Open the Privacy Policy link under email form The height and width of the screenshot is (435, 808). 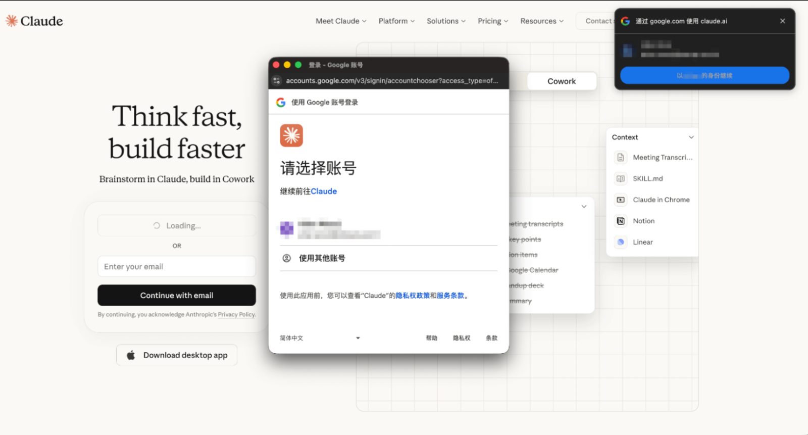(236, 315)
